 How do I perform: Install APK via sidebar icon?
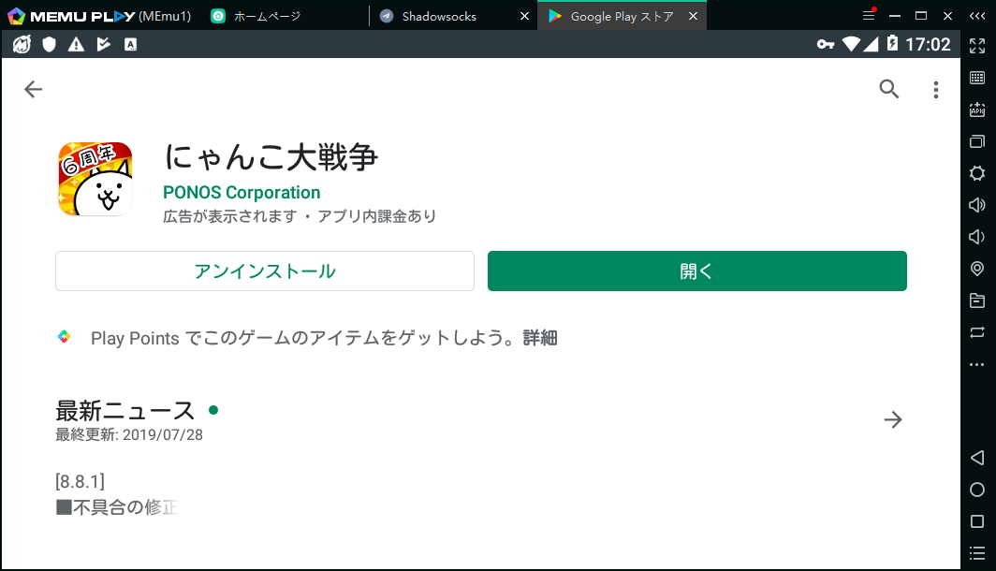977,110
